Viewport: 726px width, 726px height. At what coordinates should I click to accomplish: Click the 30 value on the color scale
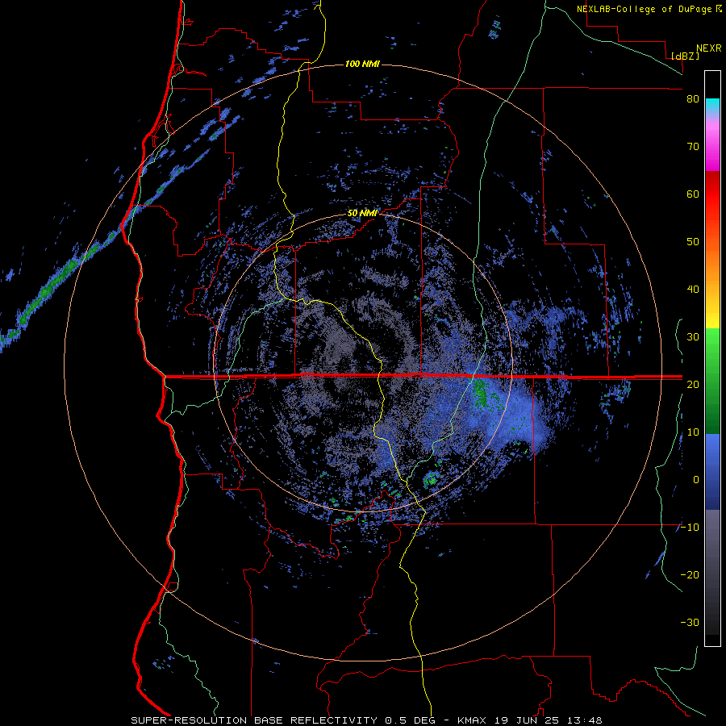point(693,336)
